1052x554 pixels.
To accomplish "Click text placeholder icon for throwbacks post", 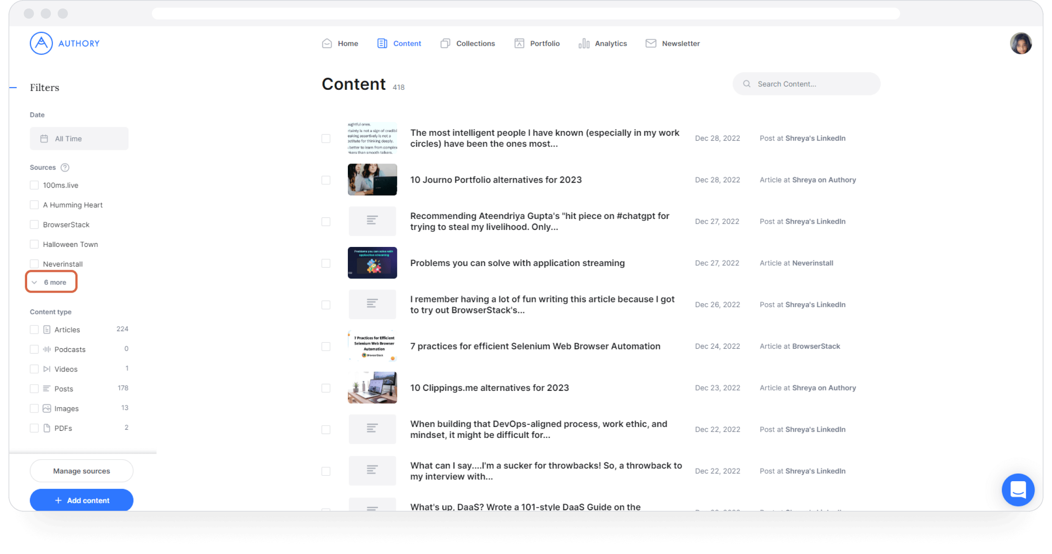I will [372, 471].
